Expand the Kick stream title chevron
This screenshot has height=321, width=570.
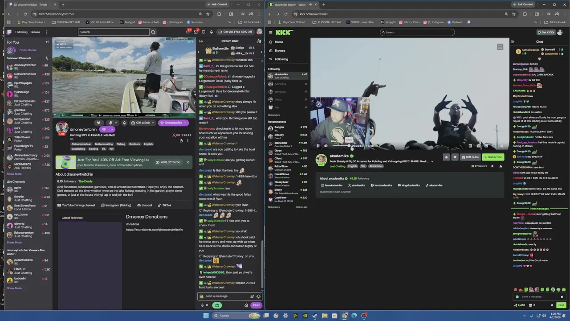point(432,161)
